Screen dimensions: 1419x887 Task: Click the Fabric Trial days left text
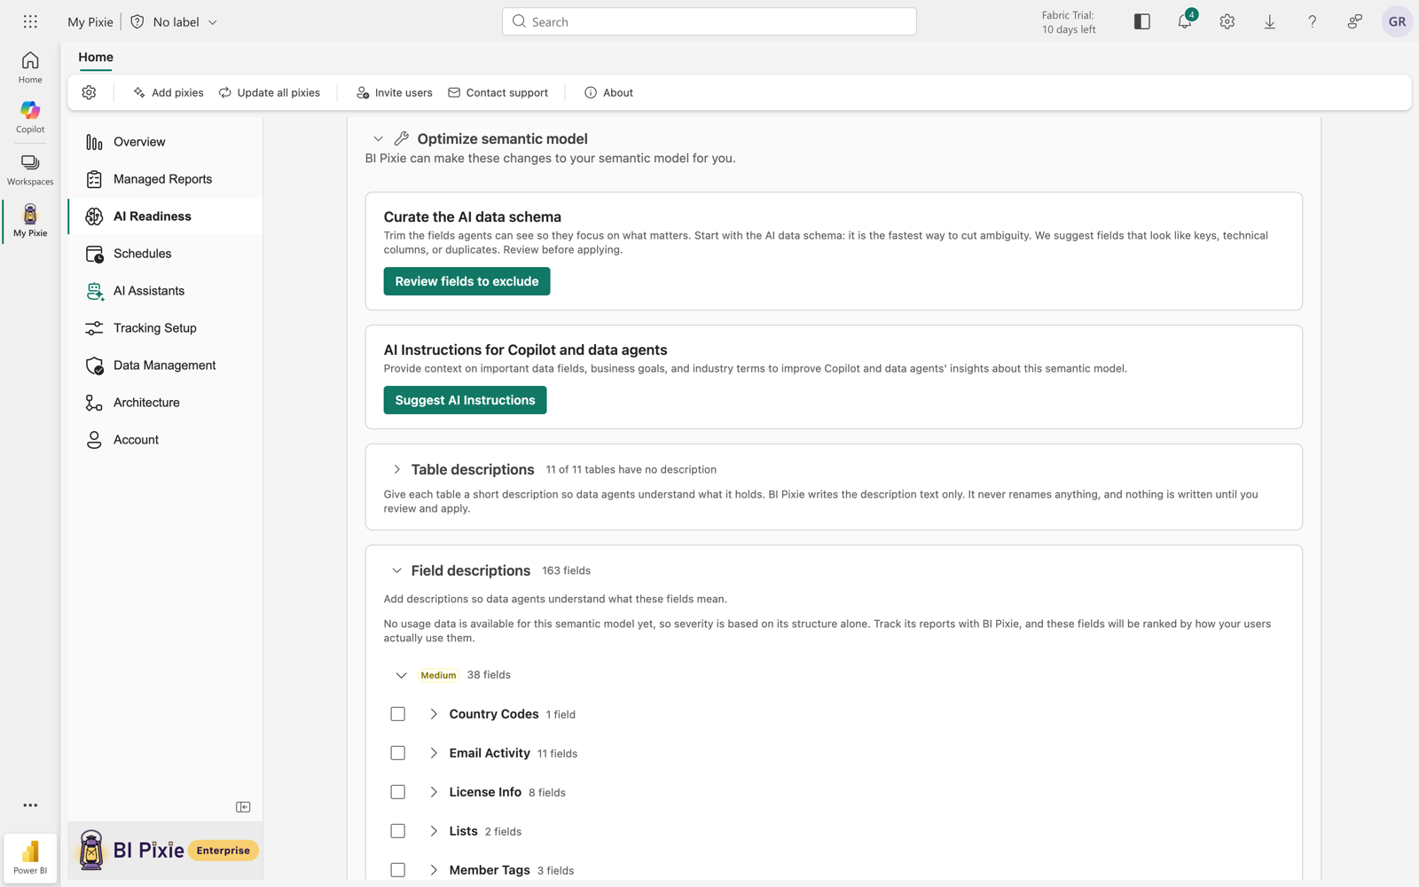click(1069, 22)
